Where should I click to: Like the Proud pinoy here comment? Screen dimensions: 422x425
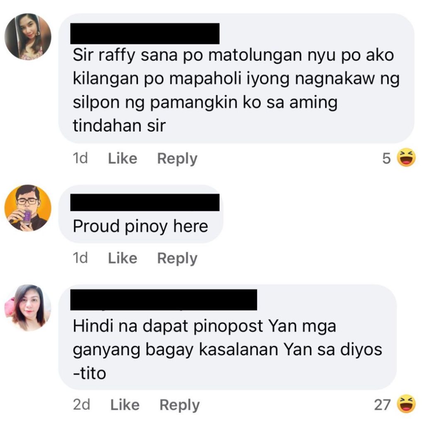[122, 258]
